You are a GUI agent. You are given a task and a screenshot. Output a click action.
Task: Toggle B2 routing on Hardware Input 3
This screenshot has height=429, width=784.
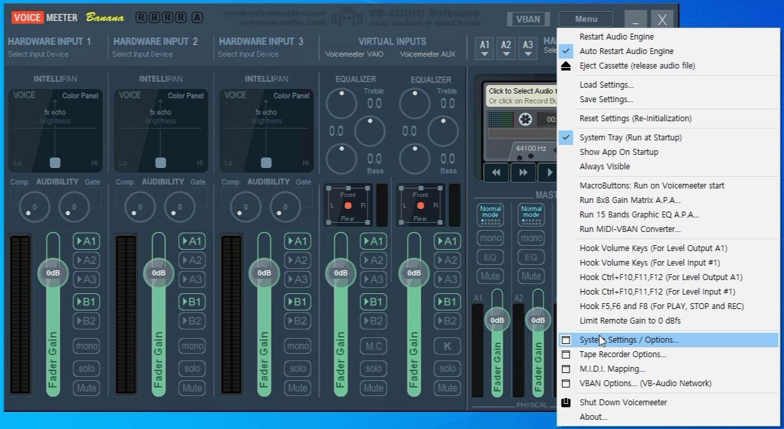(x=298, y=321)
